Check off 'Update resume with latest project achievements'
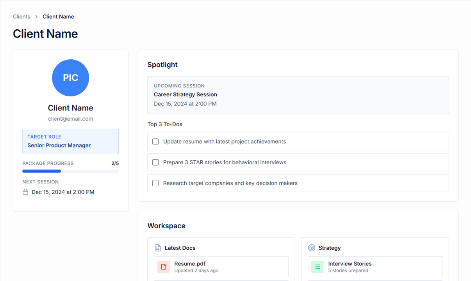Image resolution: width=471 pixels, height=281 pixels. [x=155, y=141]
